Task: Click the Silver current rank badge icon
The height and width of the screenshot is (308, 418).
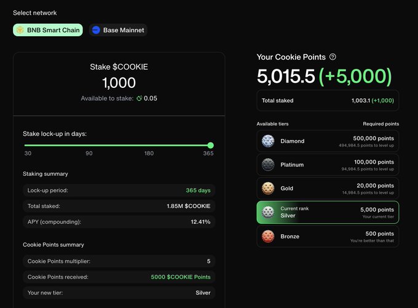Action: click(267, 213)
